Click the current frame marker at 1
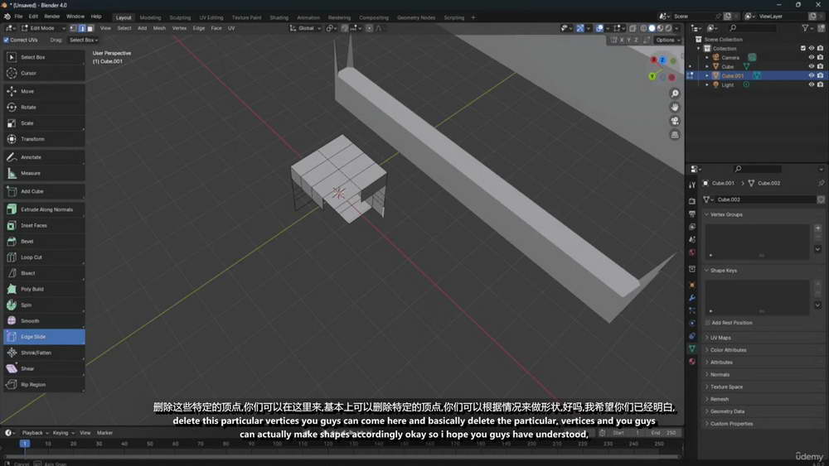Image resolution: width=829 pixels, height=466 pixels. [x=24, y=444]
